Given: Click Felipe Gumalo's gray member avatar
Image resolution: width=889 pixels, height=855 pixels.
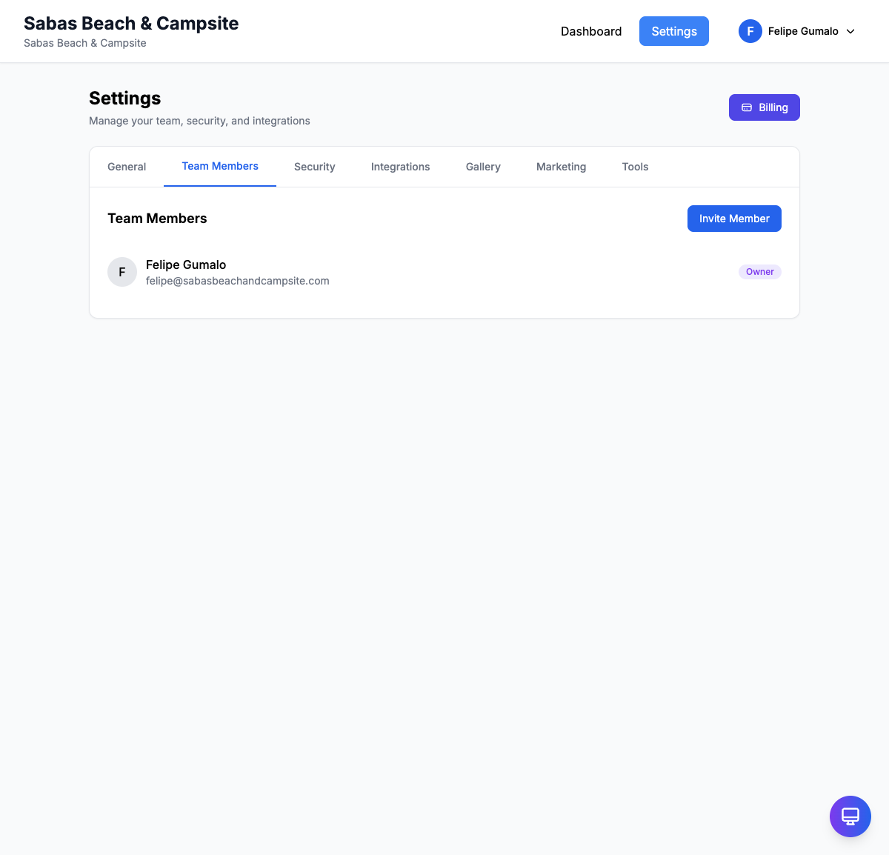Looking at the screenshot, I should [x=122, y=272].
